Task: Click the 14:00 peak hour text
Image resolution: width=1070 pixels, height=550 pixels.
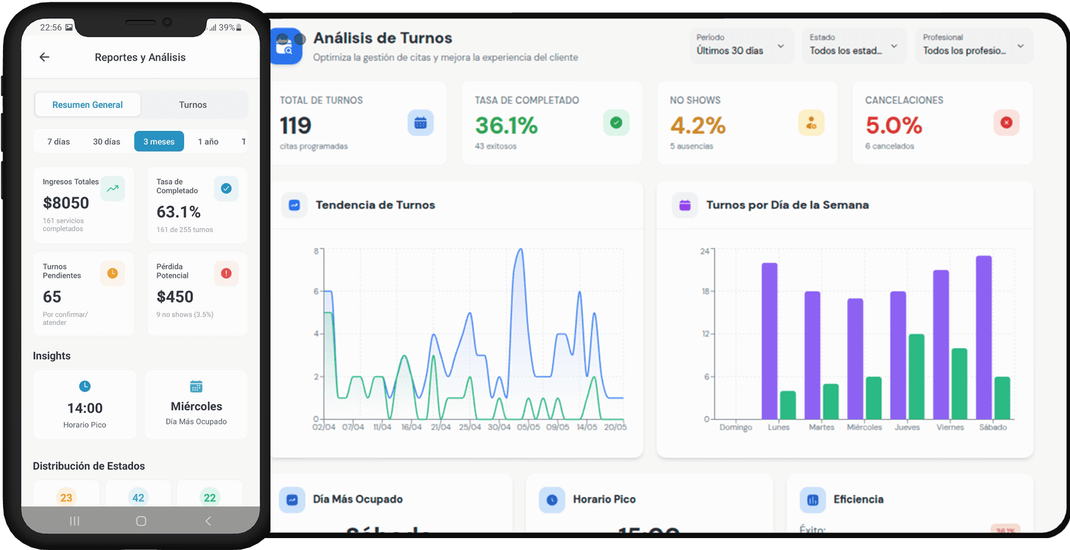Action: (x=85, y=408)
